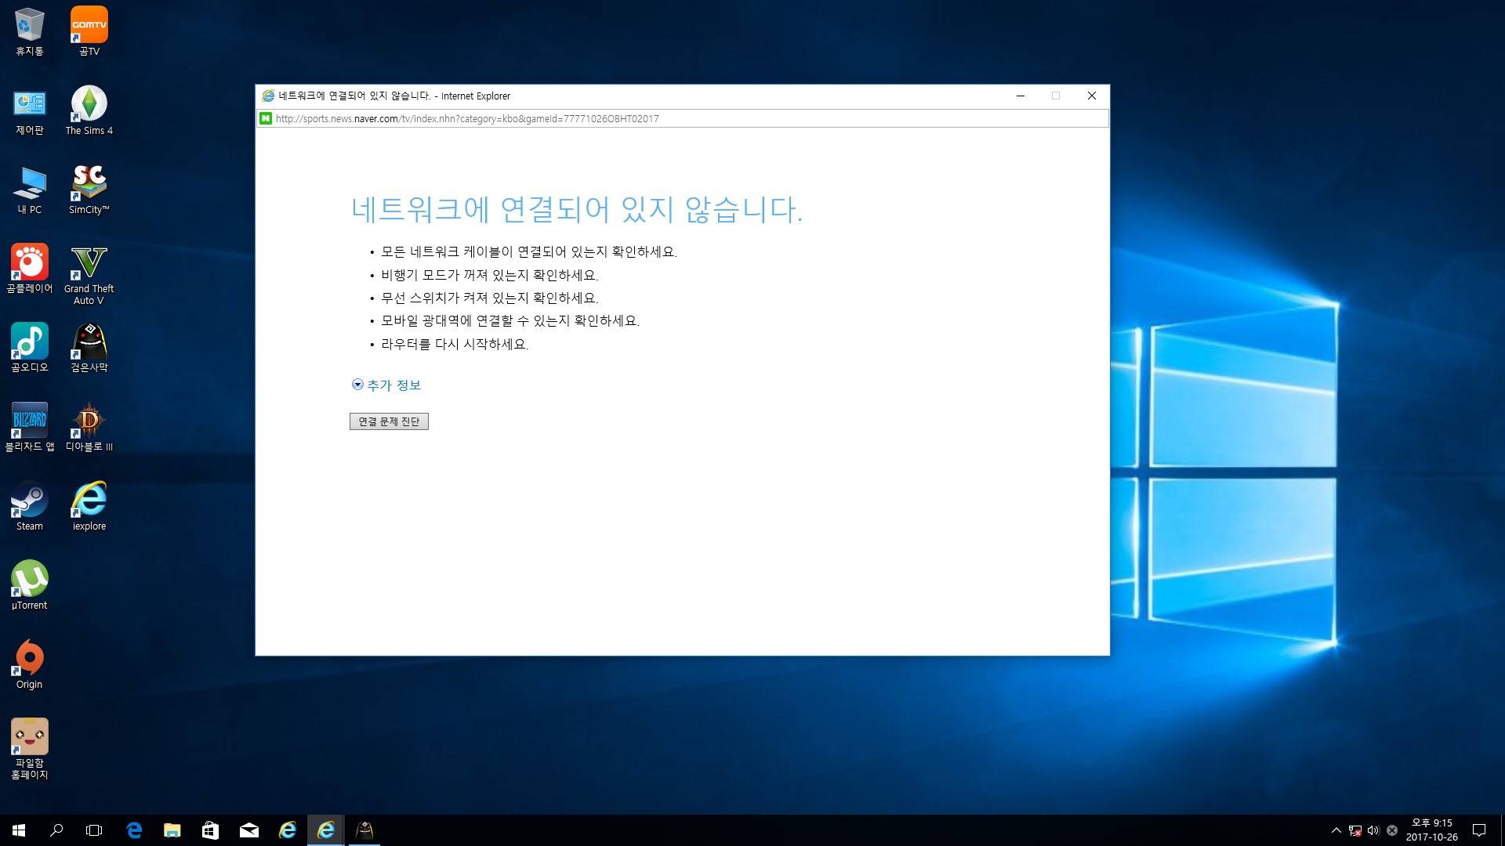
Task: Open the Windows Start menu
Action: pyautogui.click(x=19, y=830)
